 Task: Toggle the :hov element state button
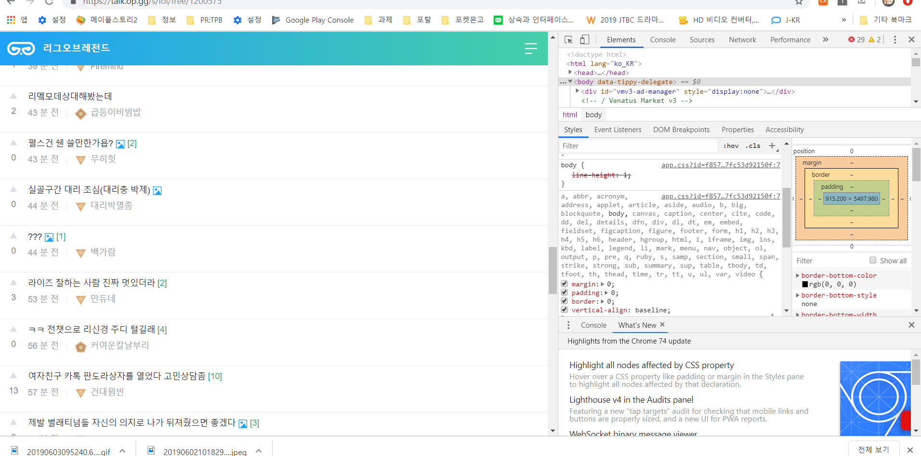(x=731, y=146)
